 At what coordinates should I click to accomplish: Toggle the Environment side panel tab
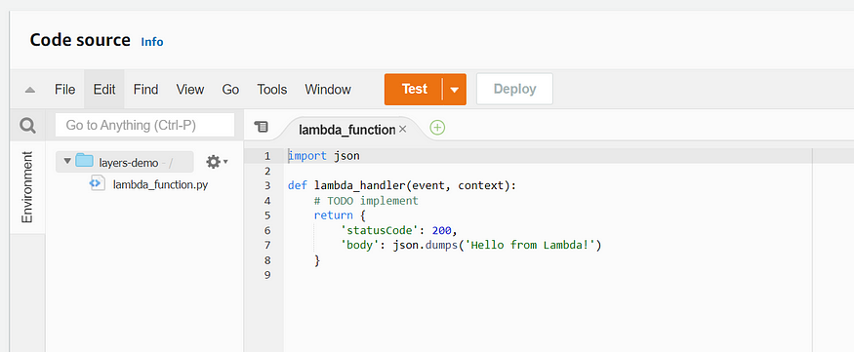27,187
